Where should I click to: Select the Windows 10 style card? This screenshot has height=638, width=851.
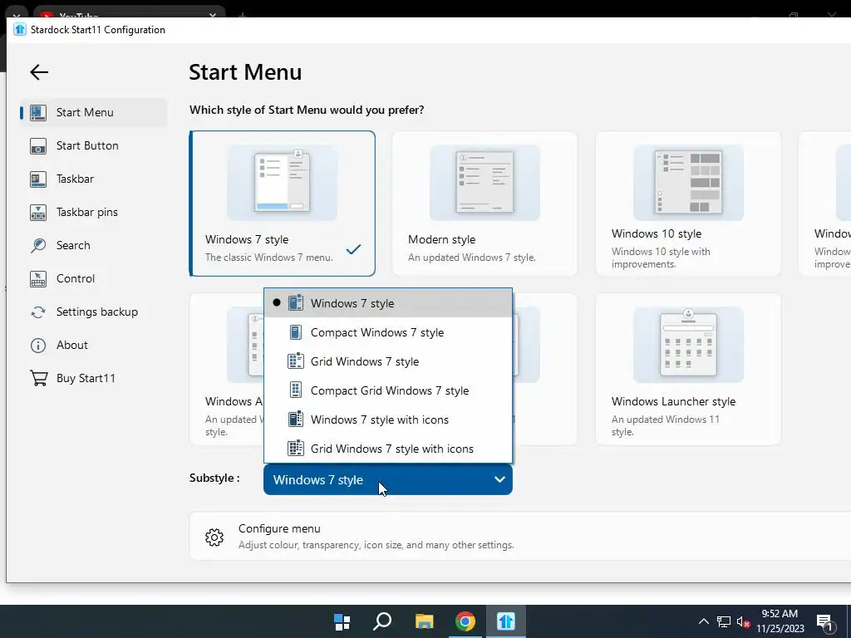pyautogui.click(x=688, y=204)
